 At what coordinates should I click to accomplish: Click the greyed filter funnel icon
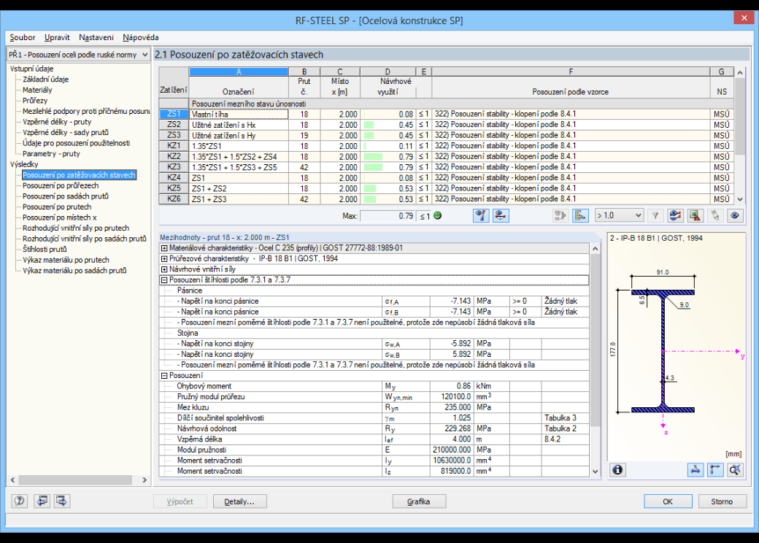(x=655, y=216)
